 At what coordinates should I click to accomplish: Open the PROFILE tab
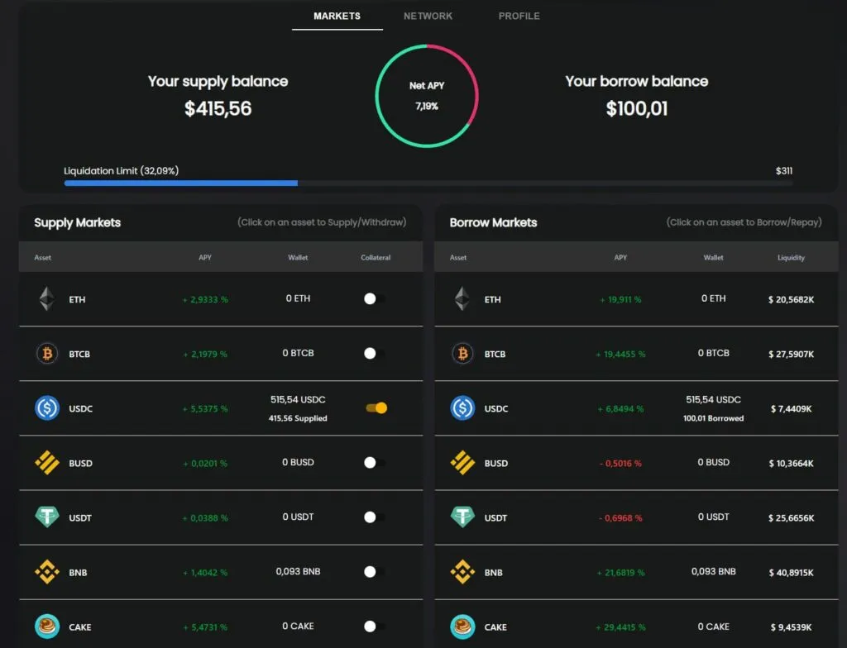click(x=519, y=17)
